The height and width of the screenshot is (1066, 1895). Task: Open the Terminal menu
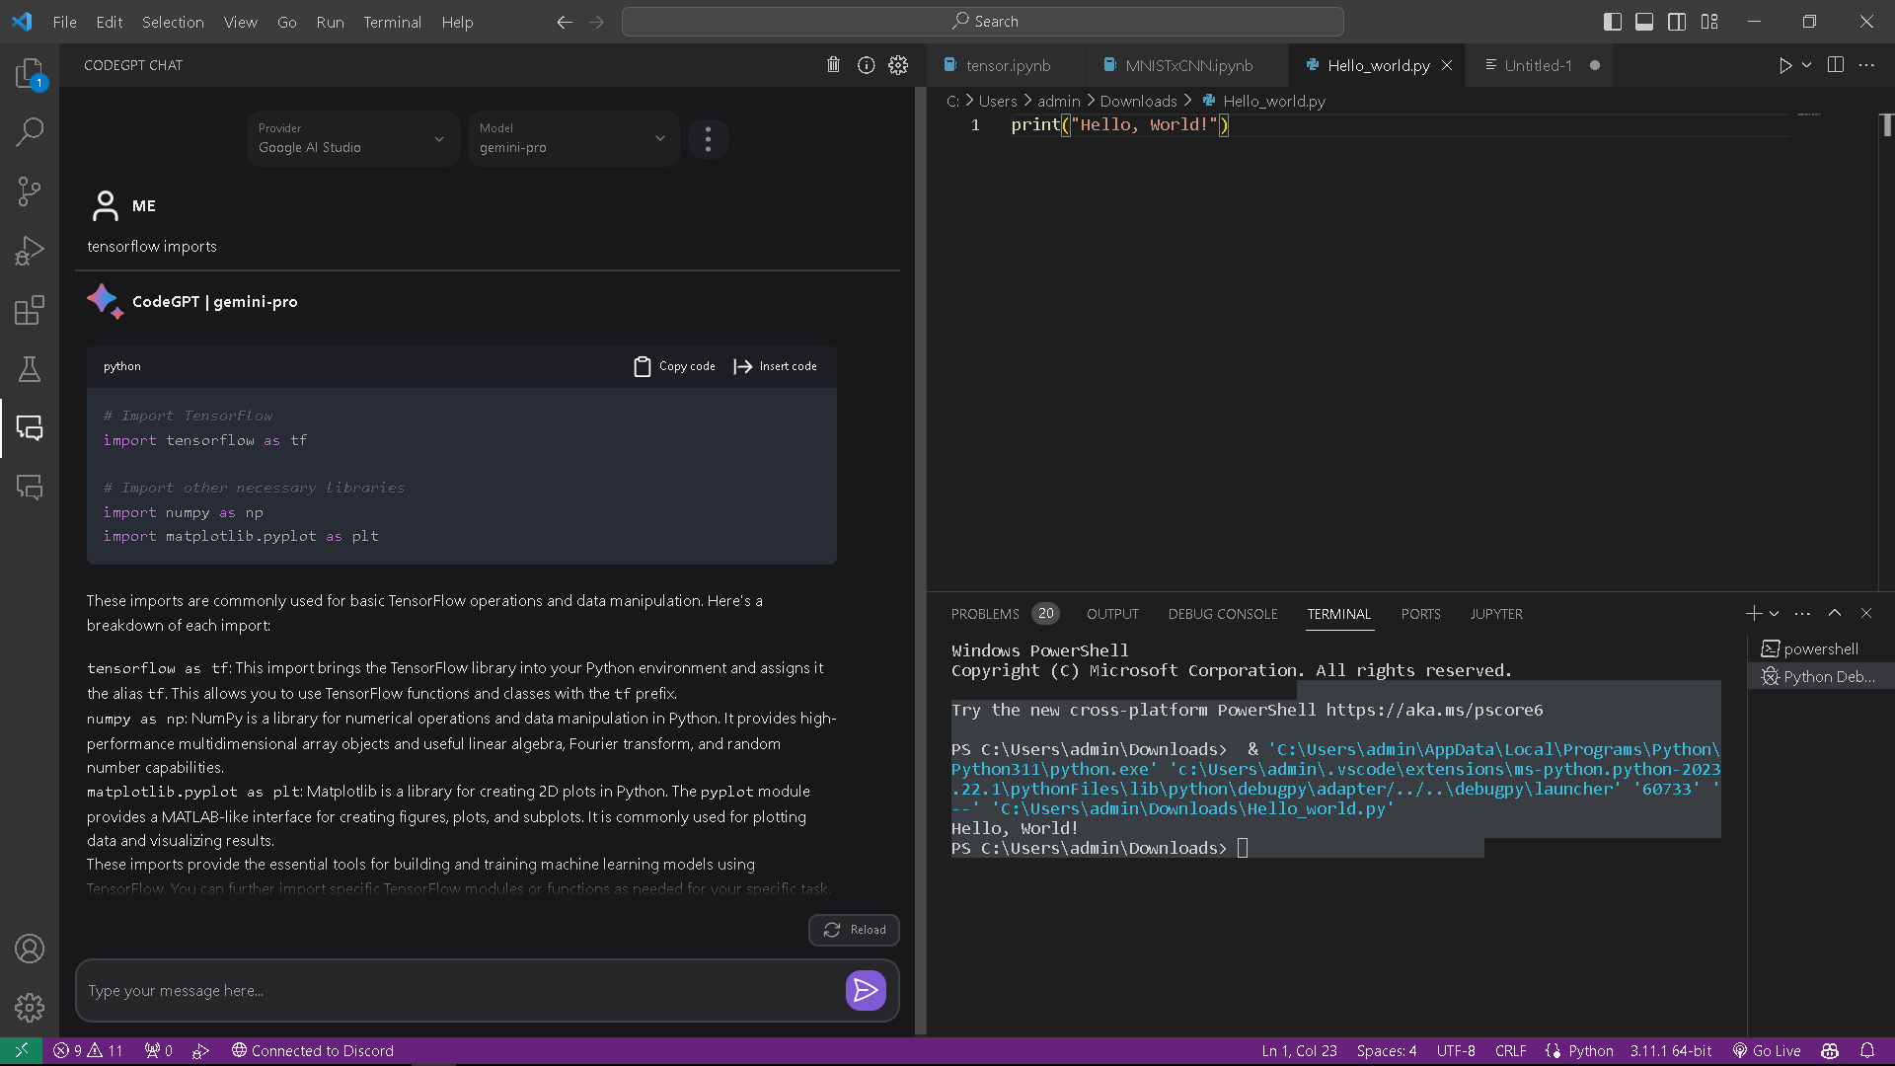pos(392,22)
